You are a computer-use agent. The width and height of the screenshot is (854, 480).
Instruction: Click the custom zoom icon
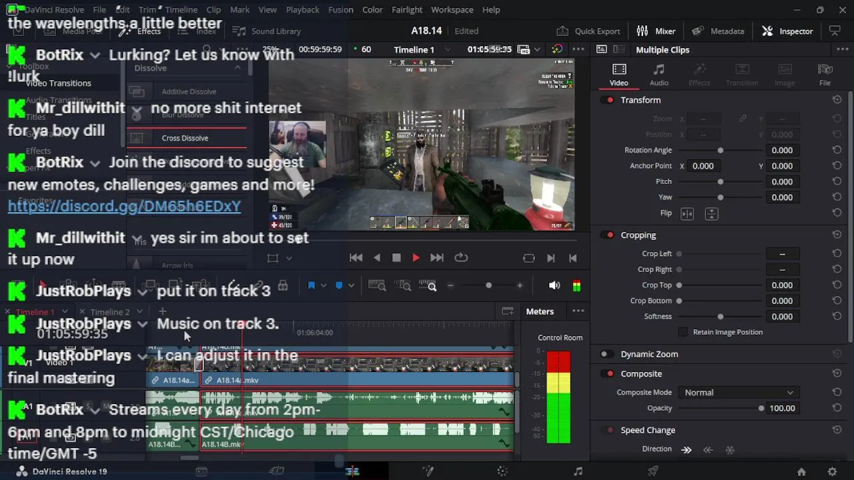point(428,286)
